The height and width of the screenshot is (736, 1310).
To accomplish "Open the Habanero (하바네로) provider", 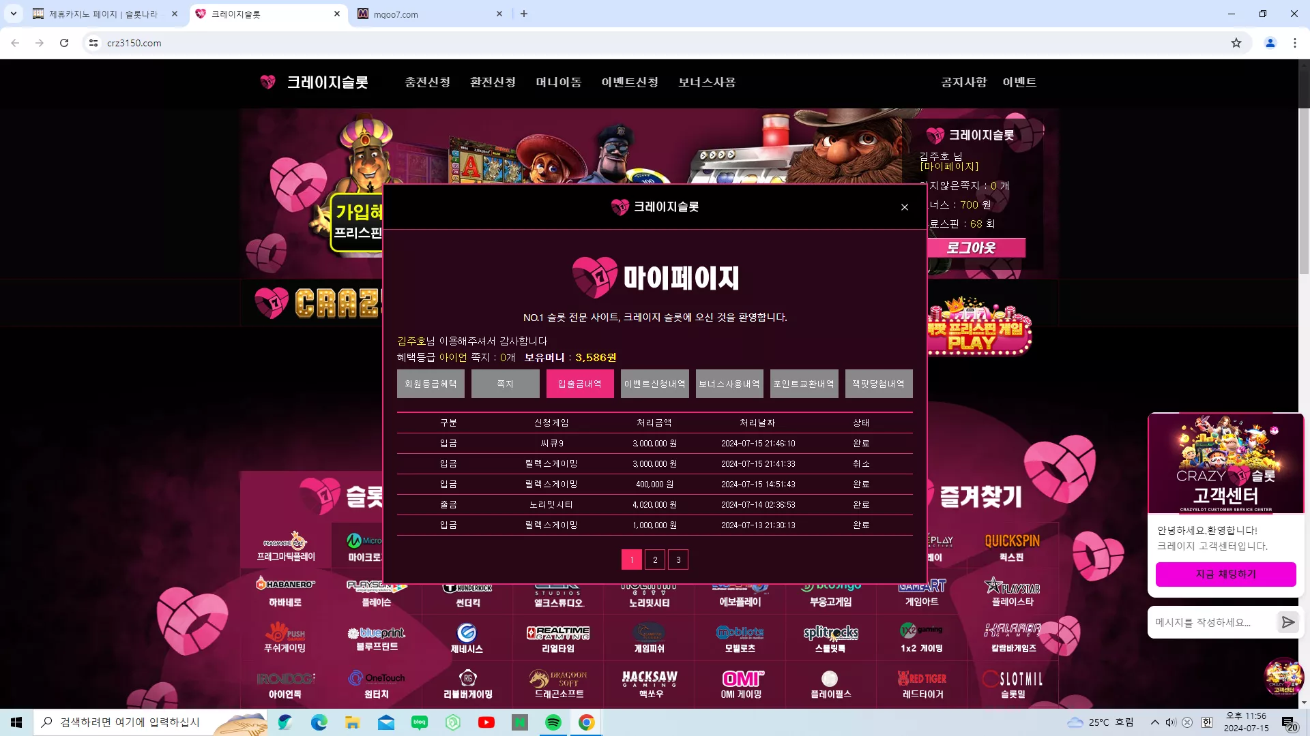I will [285, 592].
